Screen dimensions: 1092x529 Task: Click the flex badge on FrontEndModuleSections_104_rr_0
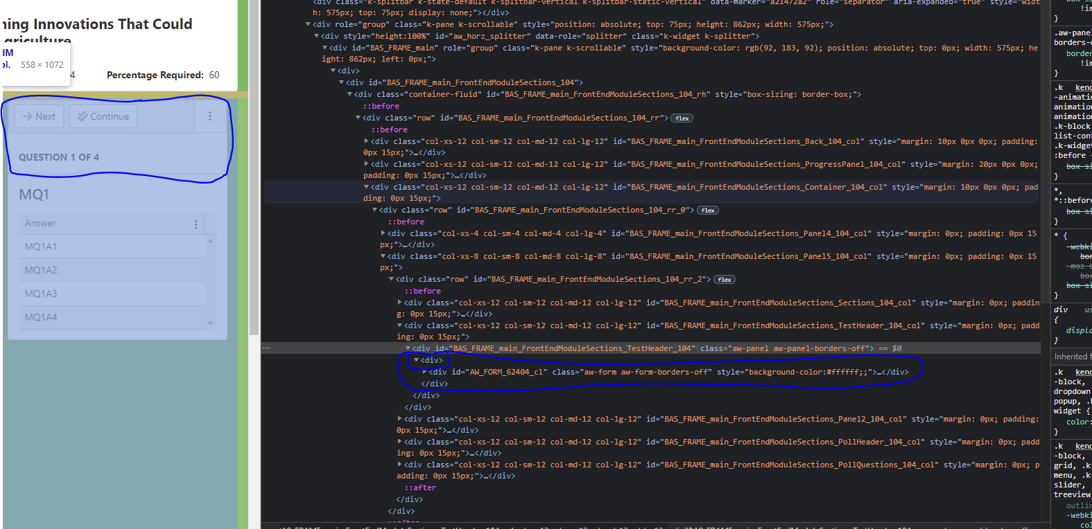(708, 210)
